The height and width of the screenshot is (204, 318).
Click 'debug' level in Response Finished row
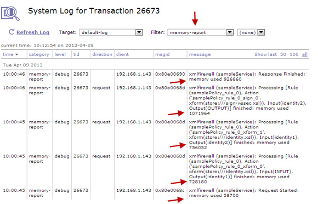[62, 74]
